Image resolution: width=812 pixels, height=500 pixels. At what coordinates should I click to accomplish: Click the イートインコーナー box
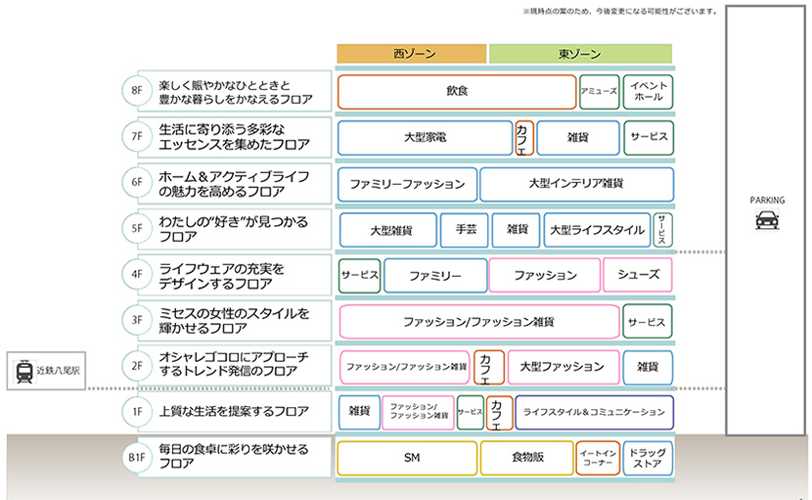point(598,458)
